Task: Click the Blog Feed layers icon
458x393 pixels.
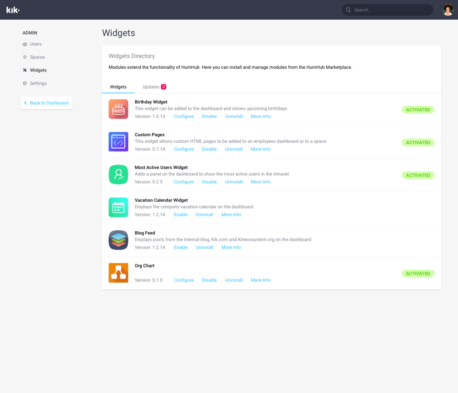Action: 118,240
